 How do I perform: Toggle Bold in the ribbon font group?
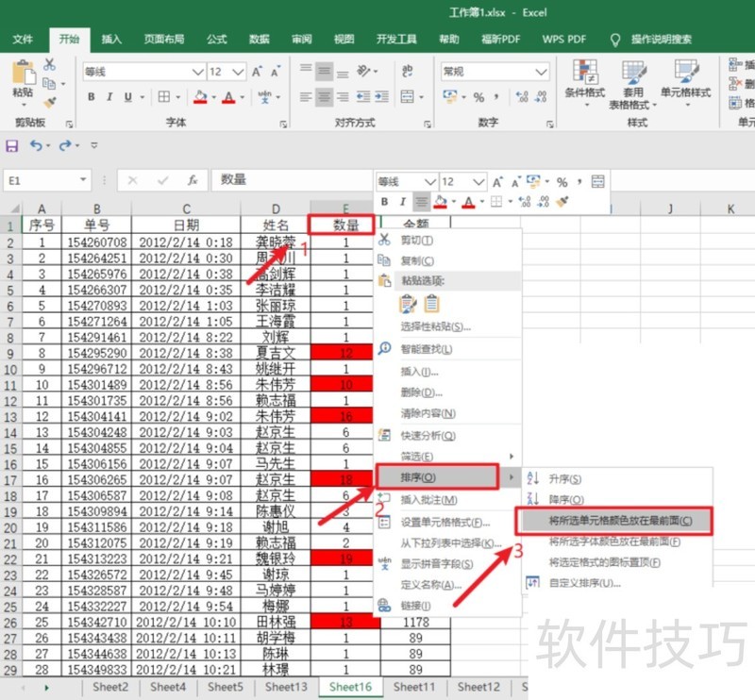point(92,97)
